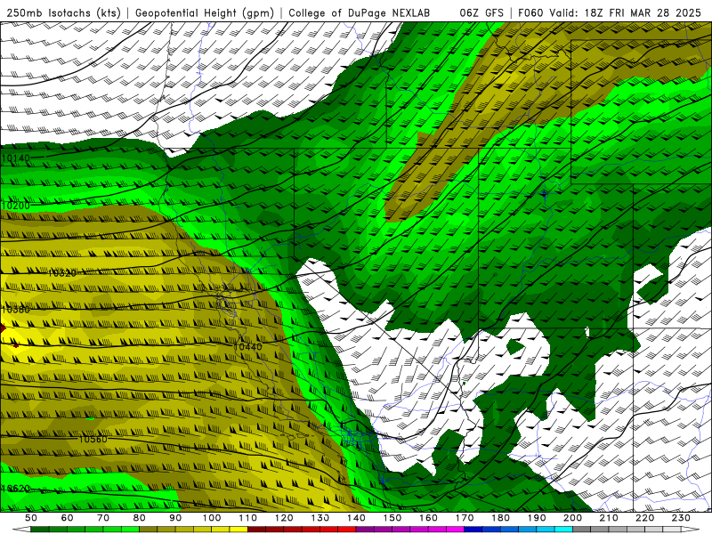Click the 50 value on color scale
The width and height of the screenshot is (712, 534).
point(31,518)
